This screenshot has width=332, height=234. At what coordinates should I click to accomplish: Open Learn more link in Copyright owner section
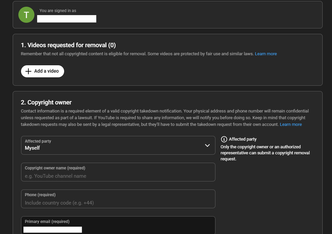tap(291, 125)
